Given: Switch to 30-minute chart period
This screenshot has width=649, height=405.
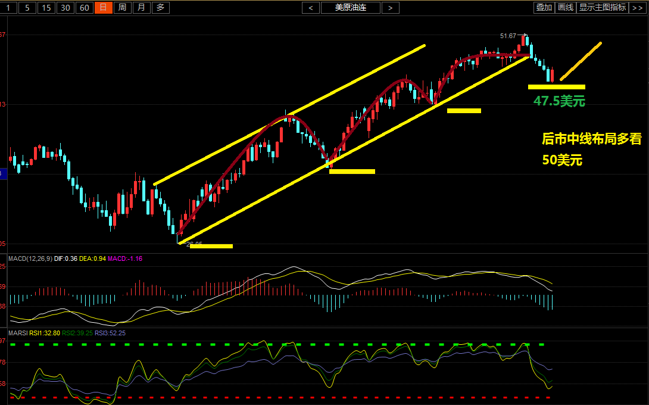Looking at the screenshot, I should (66, 8).
